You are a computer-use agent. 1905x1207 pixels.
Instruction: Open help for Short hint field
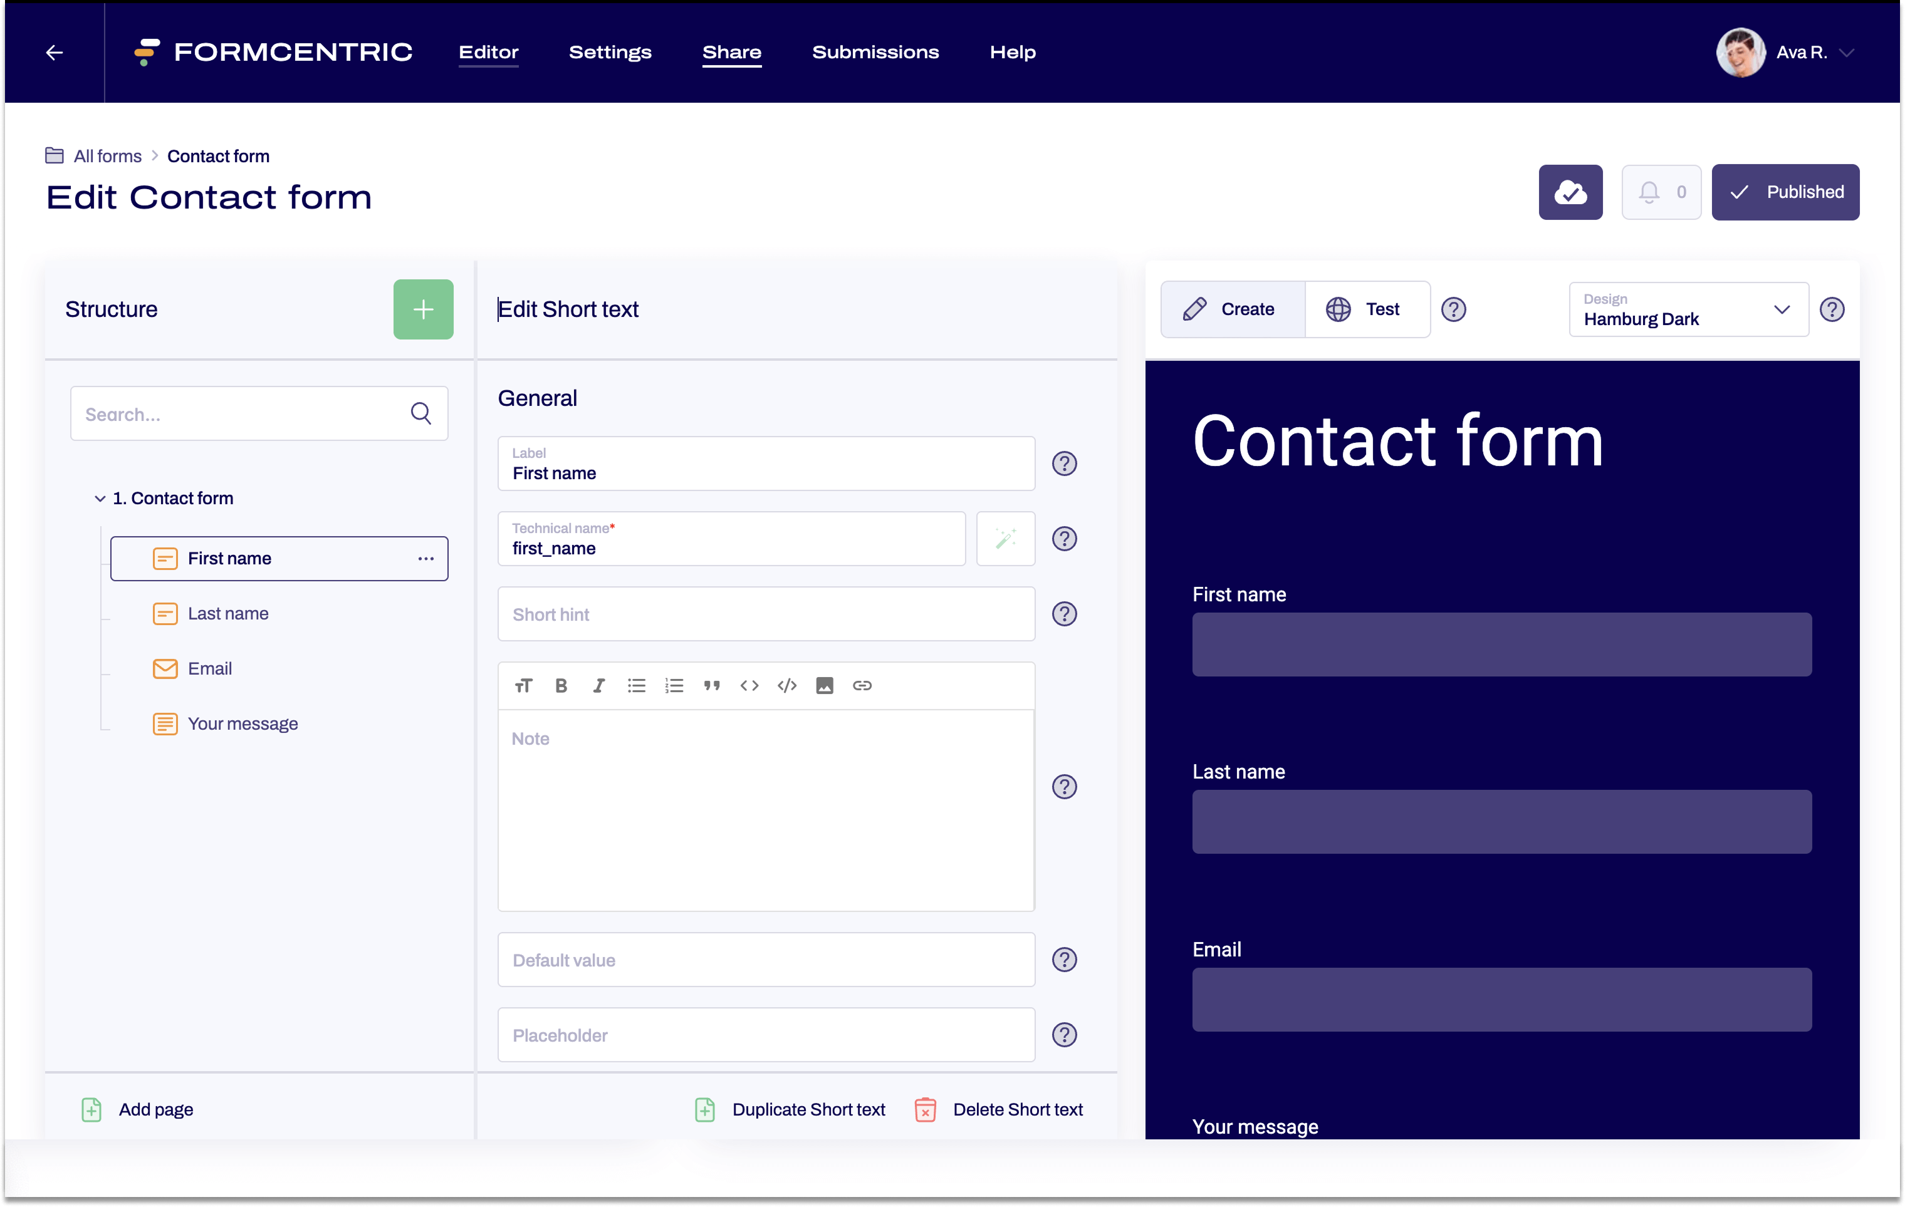(x=1064, y=614)
